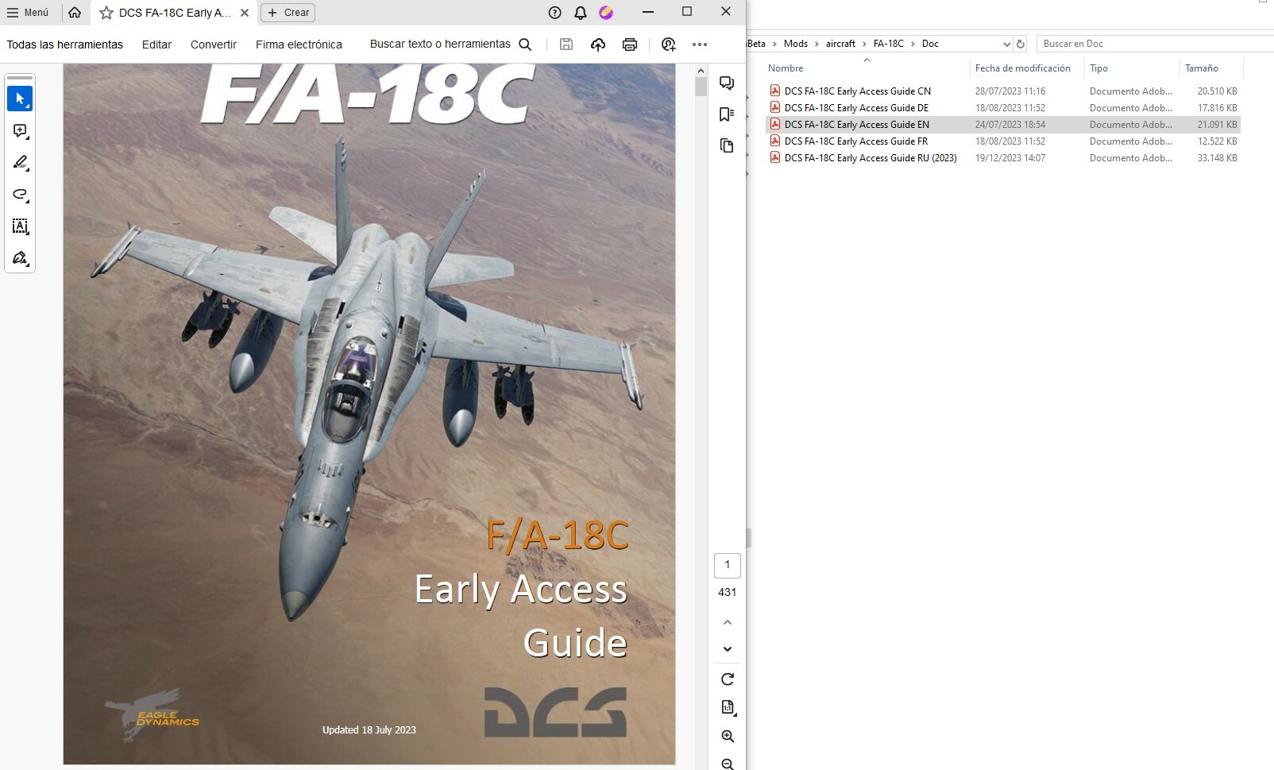Rotate the page view icon
The width and height of the screenshot is (1274, 770).
pyautogui.click(x=728, y=679)
